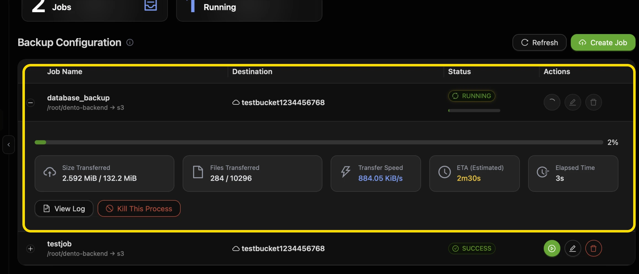Click the 2m30s ETA value
This screenshot has height=274, width=639.
tap(469, 178)
